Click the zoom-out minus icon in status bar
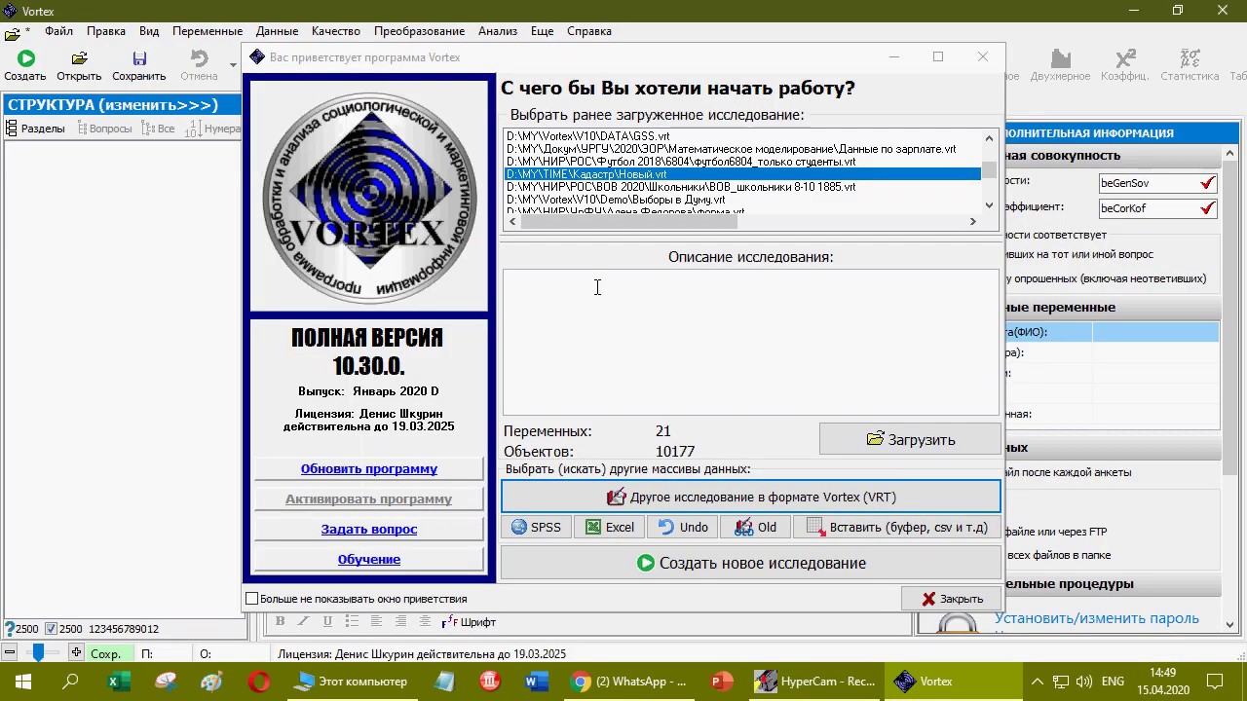This screenshot has height=701, width=1247. click(x=10, y=653)
